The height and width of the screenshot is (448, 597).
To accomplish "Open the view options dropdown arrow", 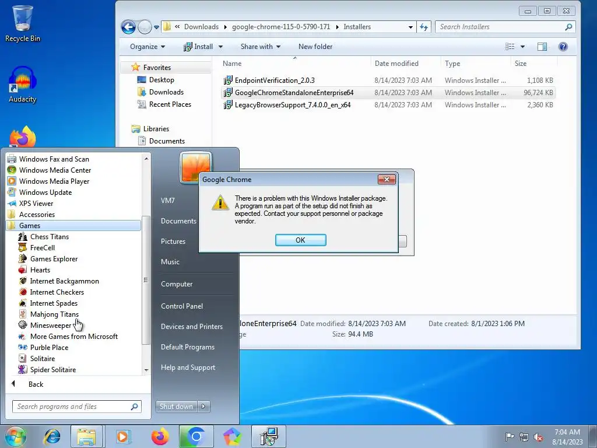I will pos(523,47).
